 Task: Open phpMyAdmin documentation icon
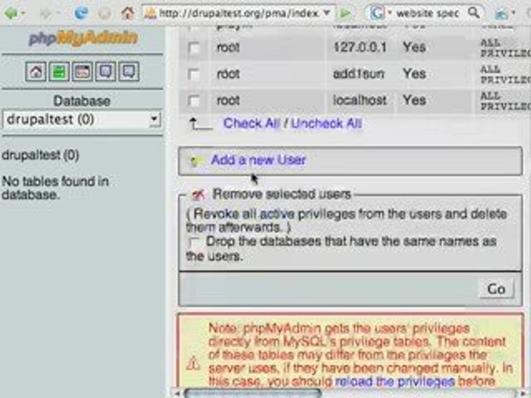point(106,71)
